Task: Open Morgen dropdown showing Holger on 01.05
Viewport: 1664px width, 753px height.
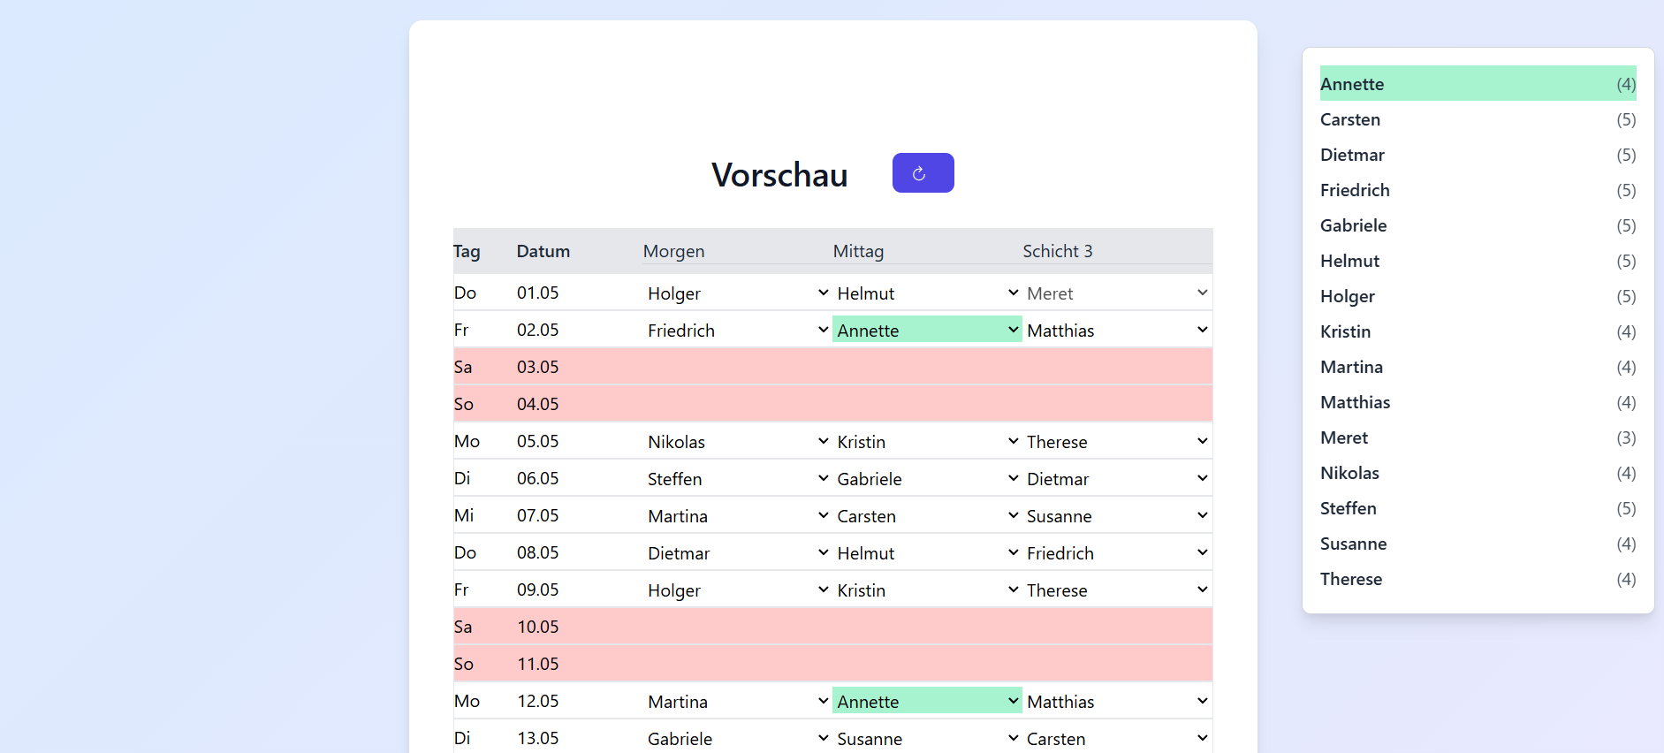Action: (737, 293)
